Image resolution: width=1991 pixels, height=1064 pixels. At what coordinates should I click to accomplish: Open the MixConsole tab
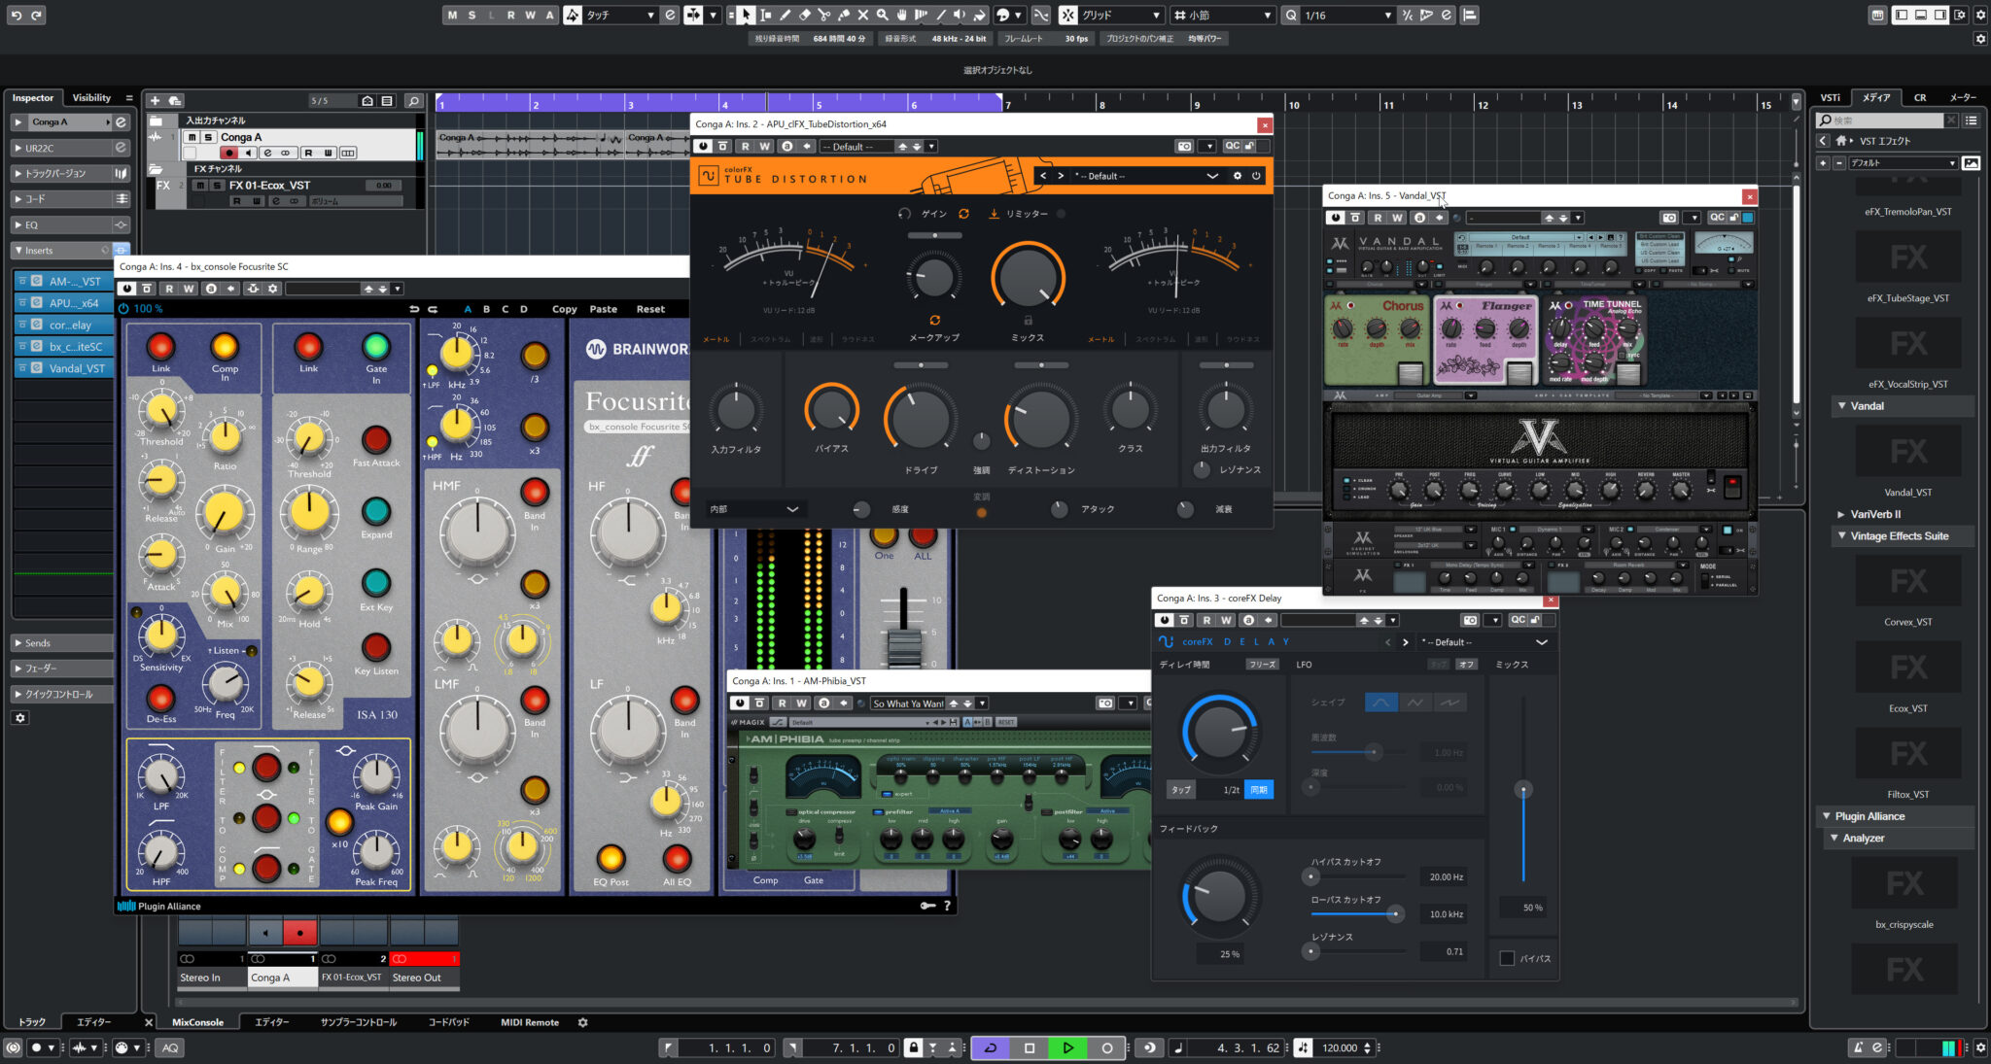pyautogui.click(x=197, y=1022)
